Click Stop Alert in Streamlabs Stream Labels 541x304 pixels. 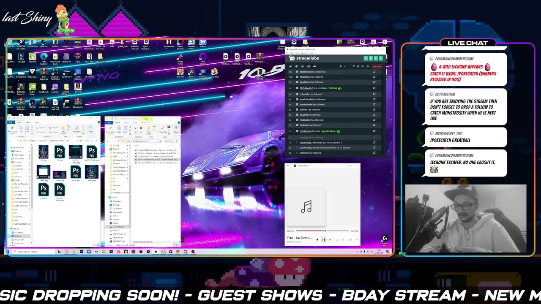coord(377,66)
